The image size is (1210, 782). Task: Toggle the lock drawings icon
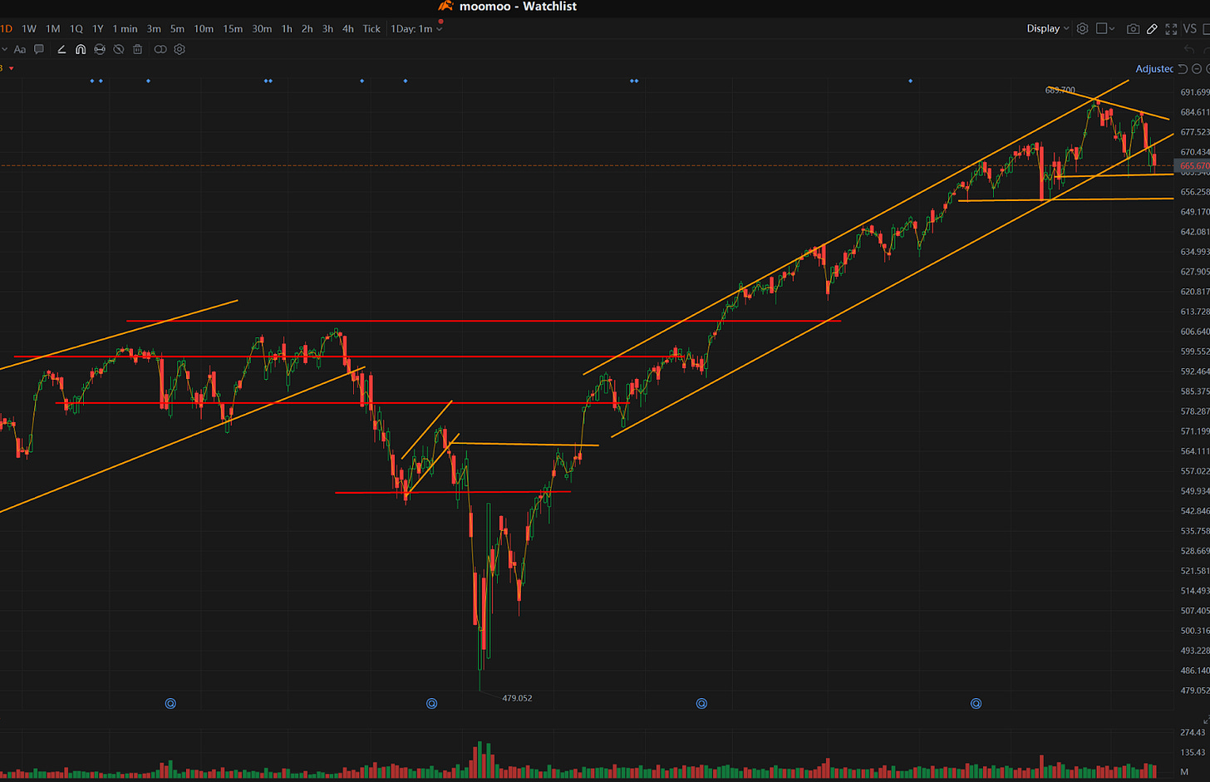[x=100, y=50]
